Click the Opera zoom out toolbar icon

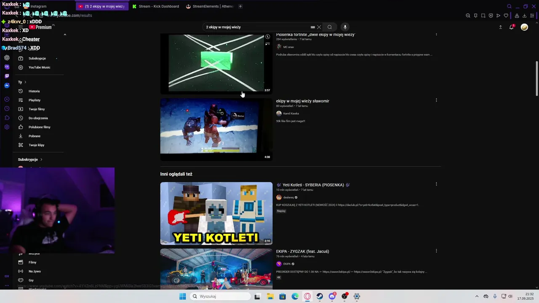coord(468,16)
